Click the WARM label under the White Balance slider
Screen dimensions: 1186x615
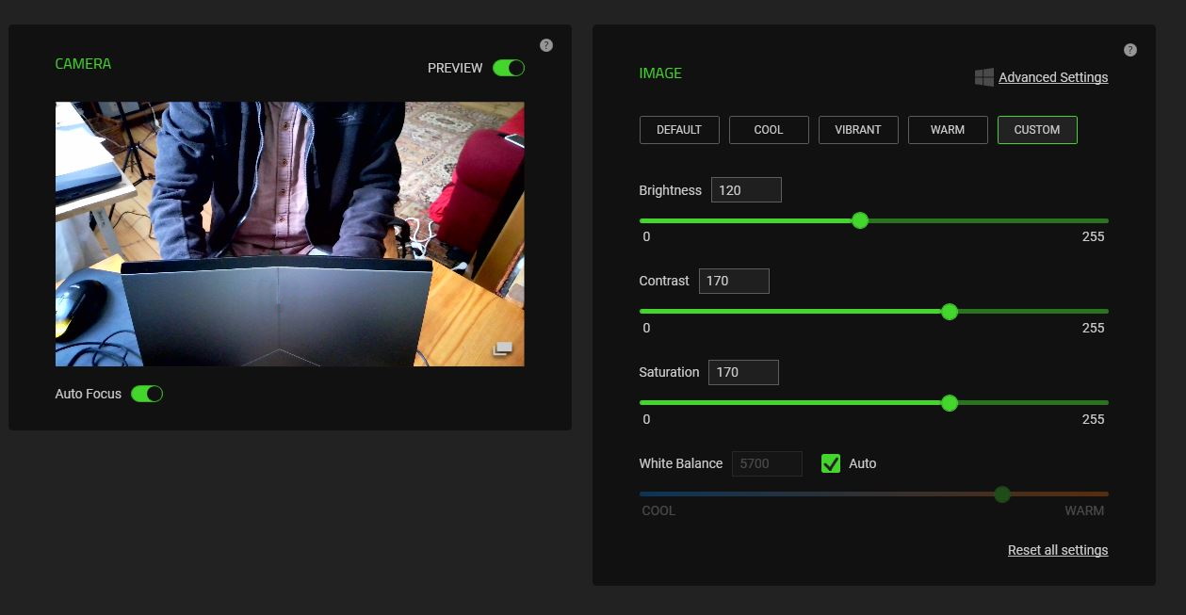(1084, 510)
